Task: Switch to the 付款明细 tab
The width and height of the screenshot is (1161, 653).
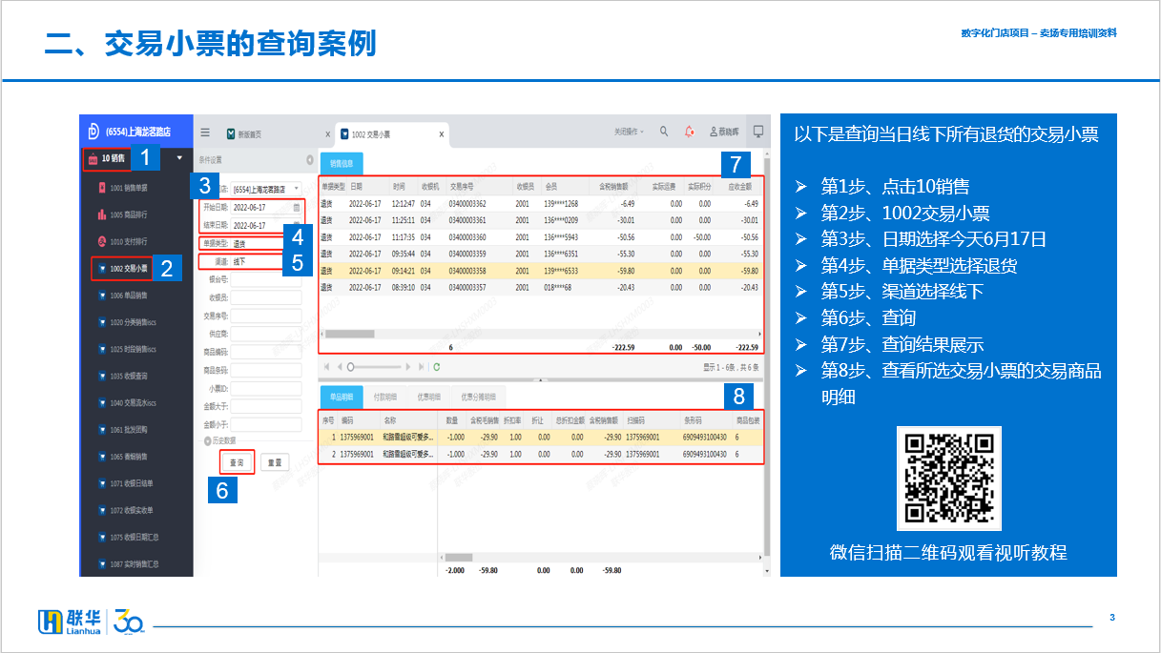Action: tap(384, 397)
